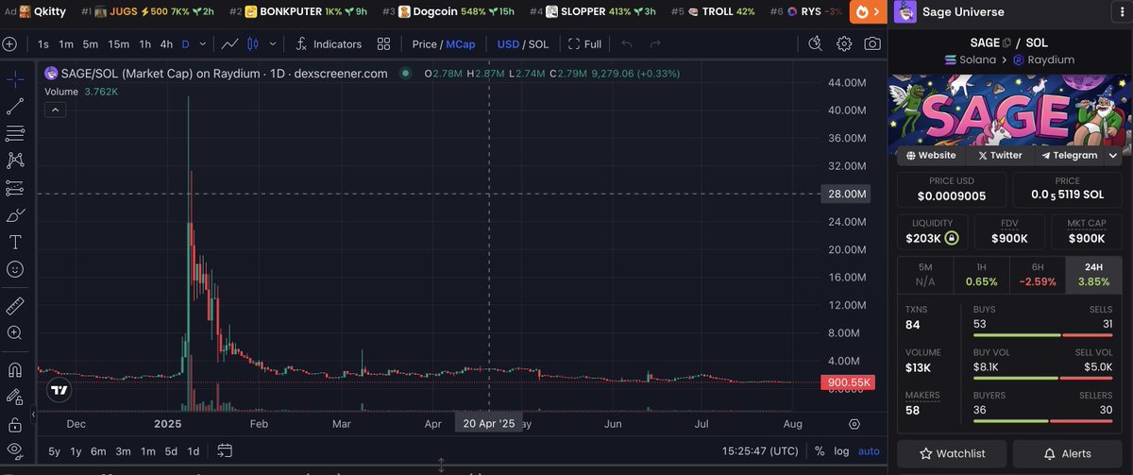Copy the SAGE token address icon
Viewport: 1133px width, 475px height.
pos(1006,42)
